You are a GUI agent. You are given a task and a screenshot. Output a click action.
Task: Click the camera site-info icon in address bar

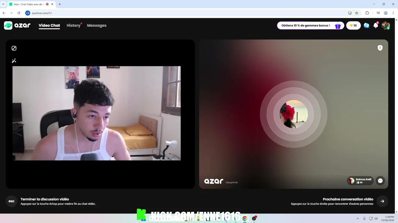27,13
